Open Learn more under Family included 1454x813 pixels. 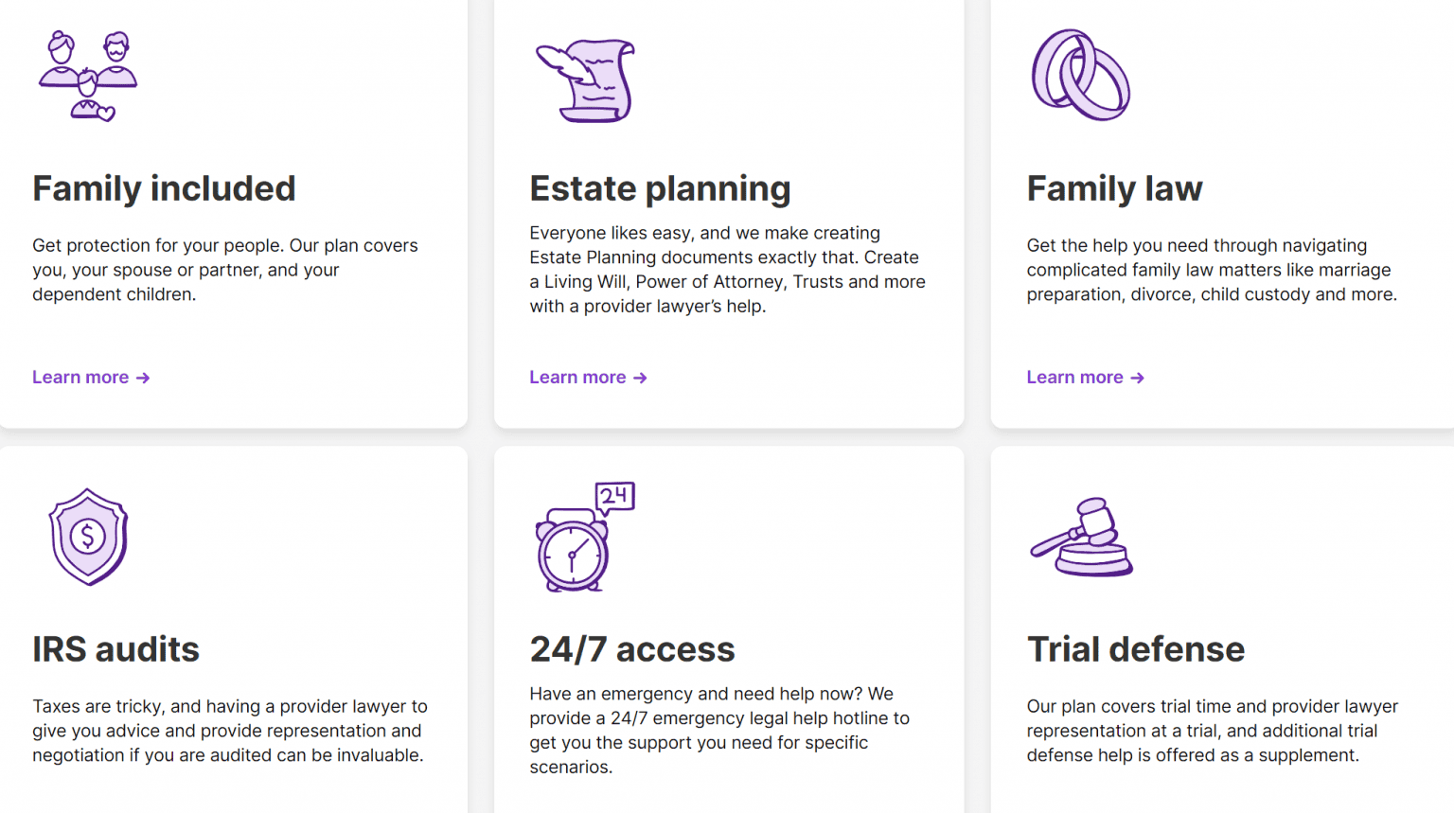81,377
